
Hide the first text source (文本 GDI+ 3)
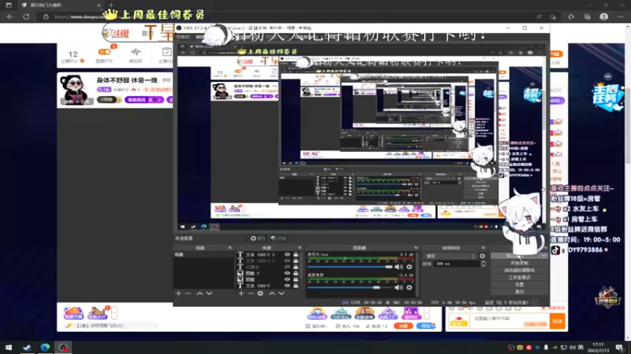287,254
